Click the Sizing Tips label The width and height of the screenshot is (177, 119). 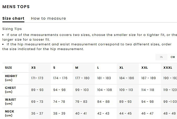pyautogui.click(x=12, y=29)
